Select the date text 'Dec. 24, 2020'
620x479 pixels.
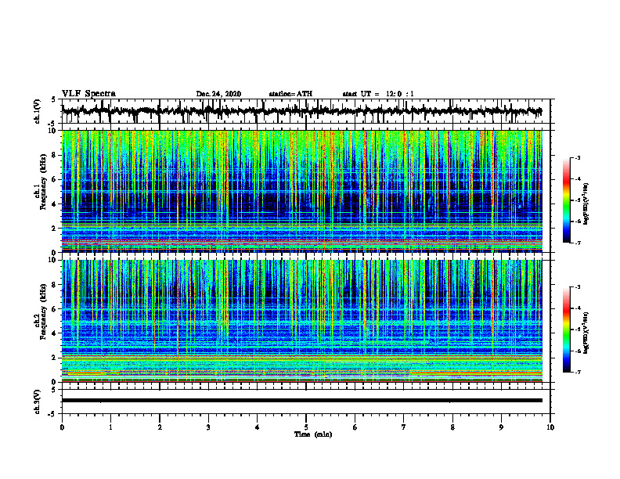(x=218, y=94)
